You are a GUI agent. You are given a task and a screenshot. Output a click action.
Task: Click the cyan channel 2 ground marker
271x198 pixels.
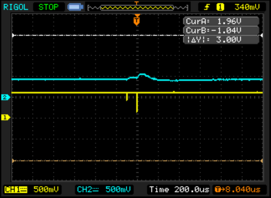(6, 97)
